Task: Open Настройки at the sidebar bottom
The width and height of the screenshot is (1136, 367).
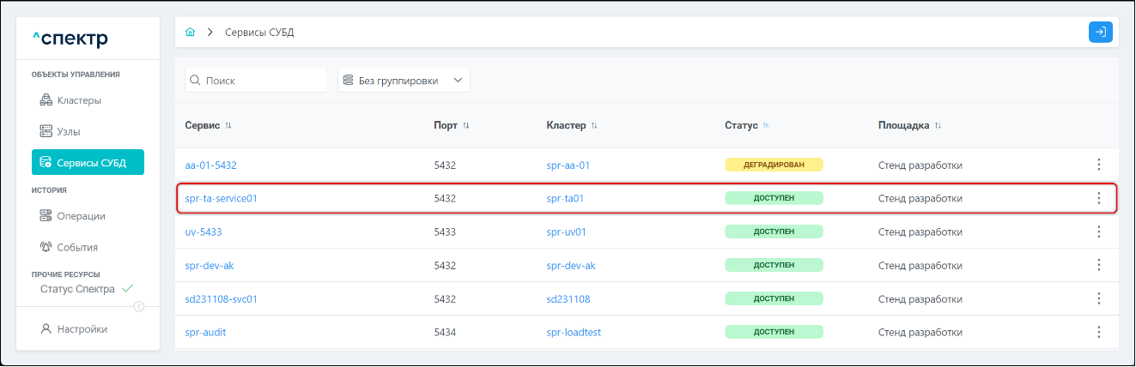Action: pos(82,328)
